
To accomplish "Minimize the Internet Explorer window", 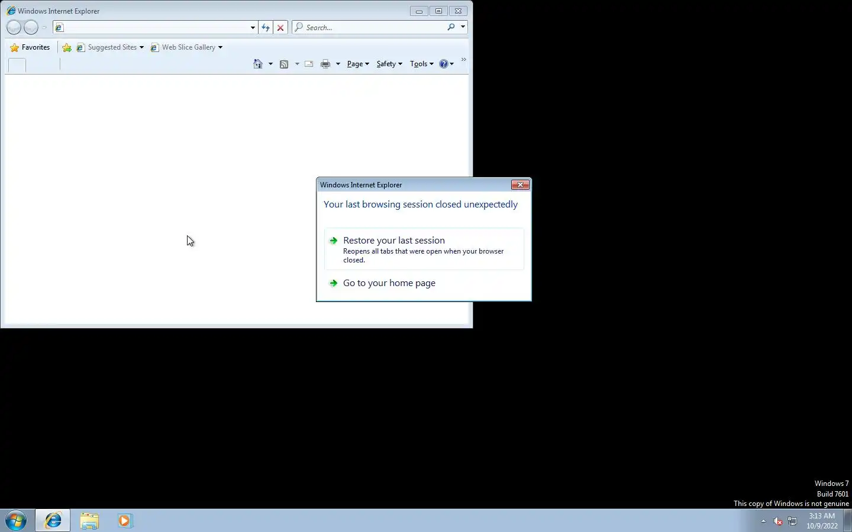I will 419,11.
